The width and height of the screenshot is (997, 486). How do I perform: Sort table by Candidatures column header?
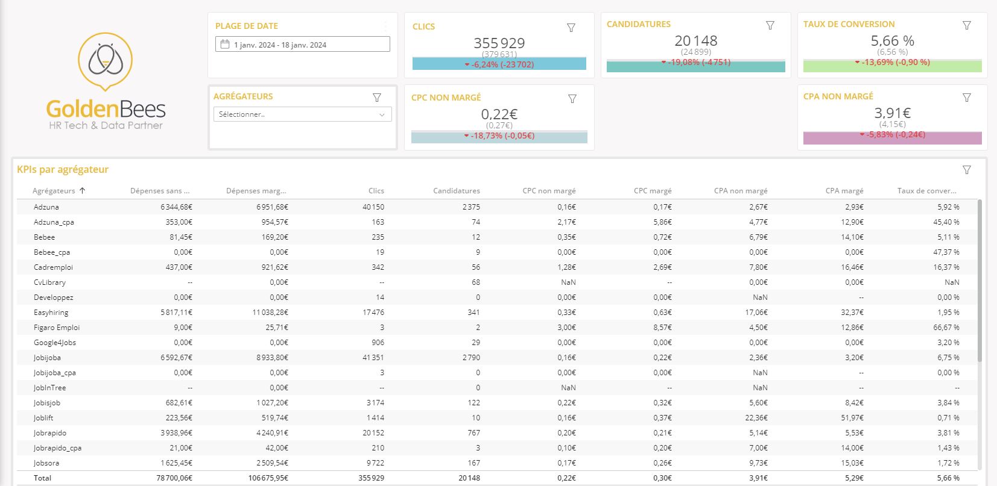(x=457, y=191)
